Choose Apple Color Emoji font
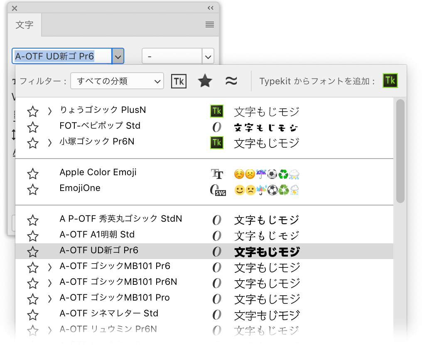422x345 pixels. 98,172
